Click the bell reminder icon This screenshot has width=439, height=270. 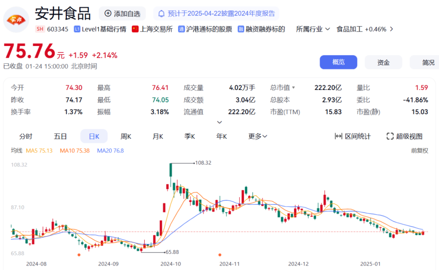[161, 14]
